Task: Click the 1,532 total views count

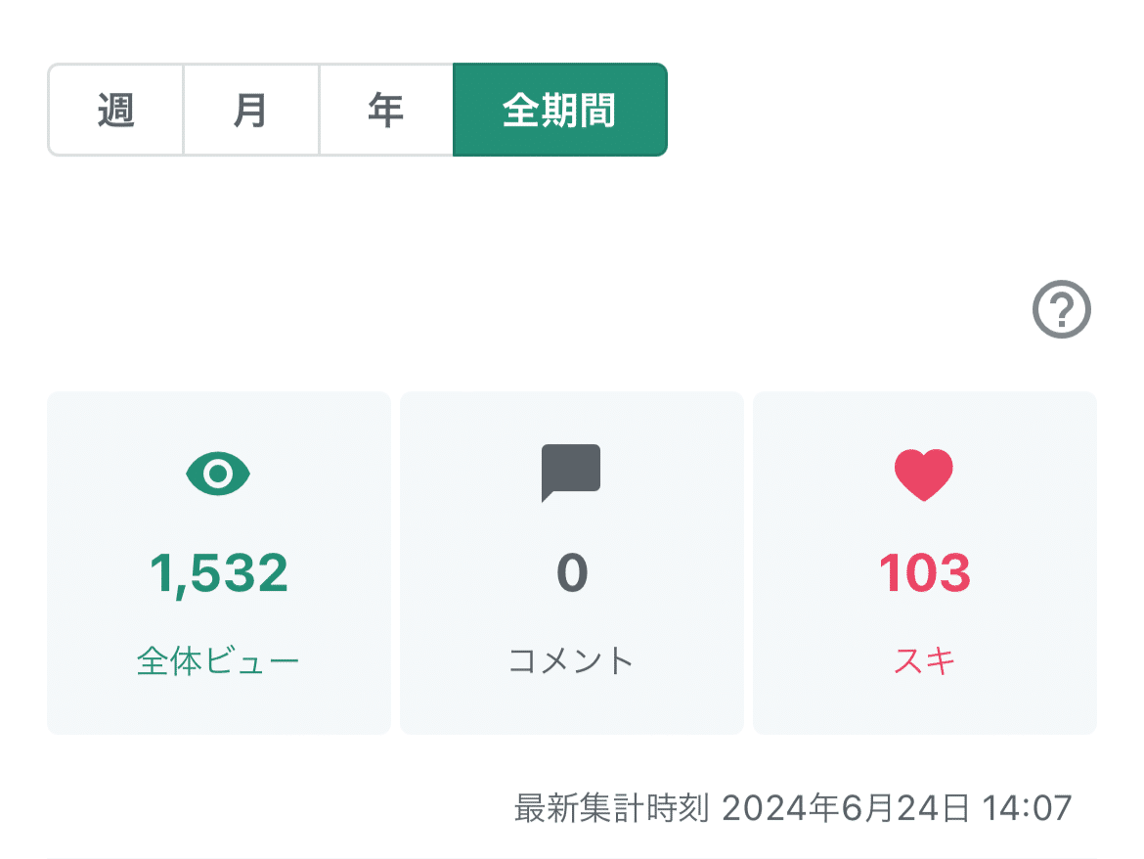Action: pyautogui.click(x=219, y=574)
